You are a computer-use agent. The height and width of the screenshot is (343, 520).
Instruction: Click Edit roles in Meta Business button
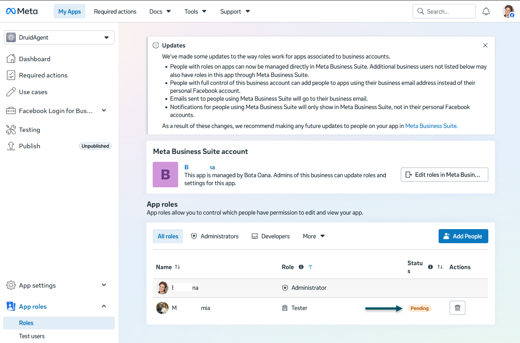[x=444, y=175]
